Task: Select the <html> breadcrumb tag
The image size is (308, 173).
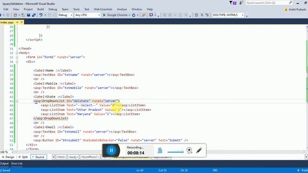Action: [61, 157]
